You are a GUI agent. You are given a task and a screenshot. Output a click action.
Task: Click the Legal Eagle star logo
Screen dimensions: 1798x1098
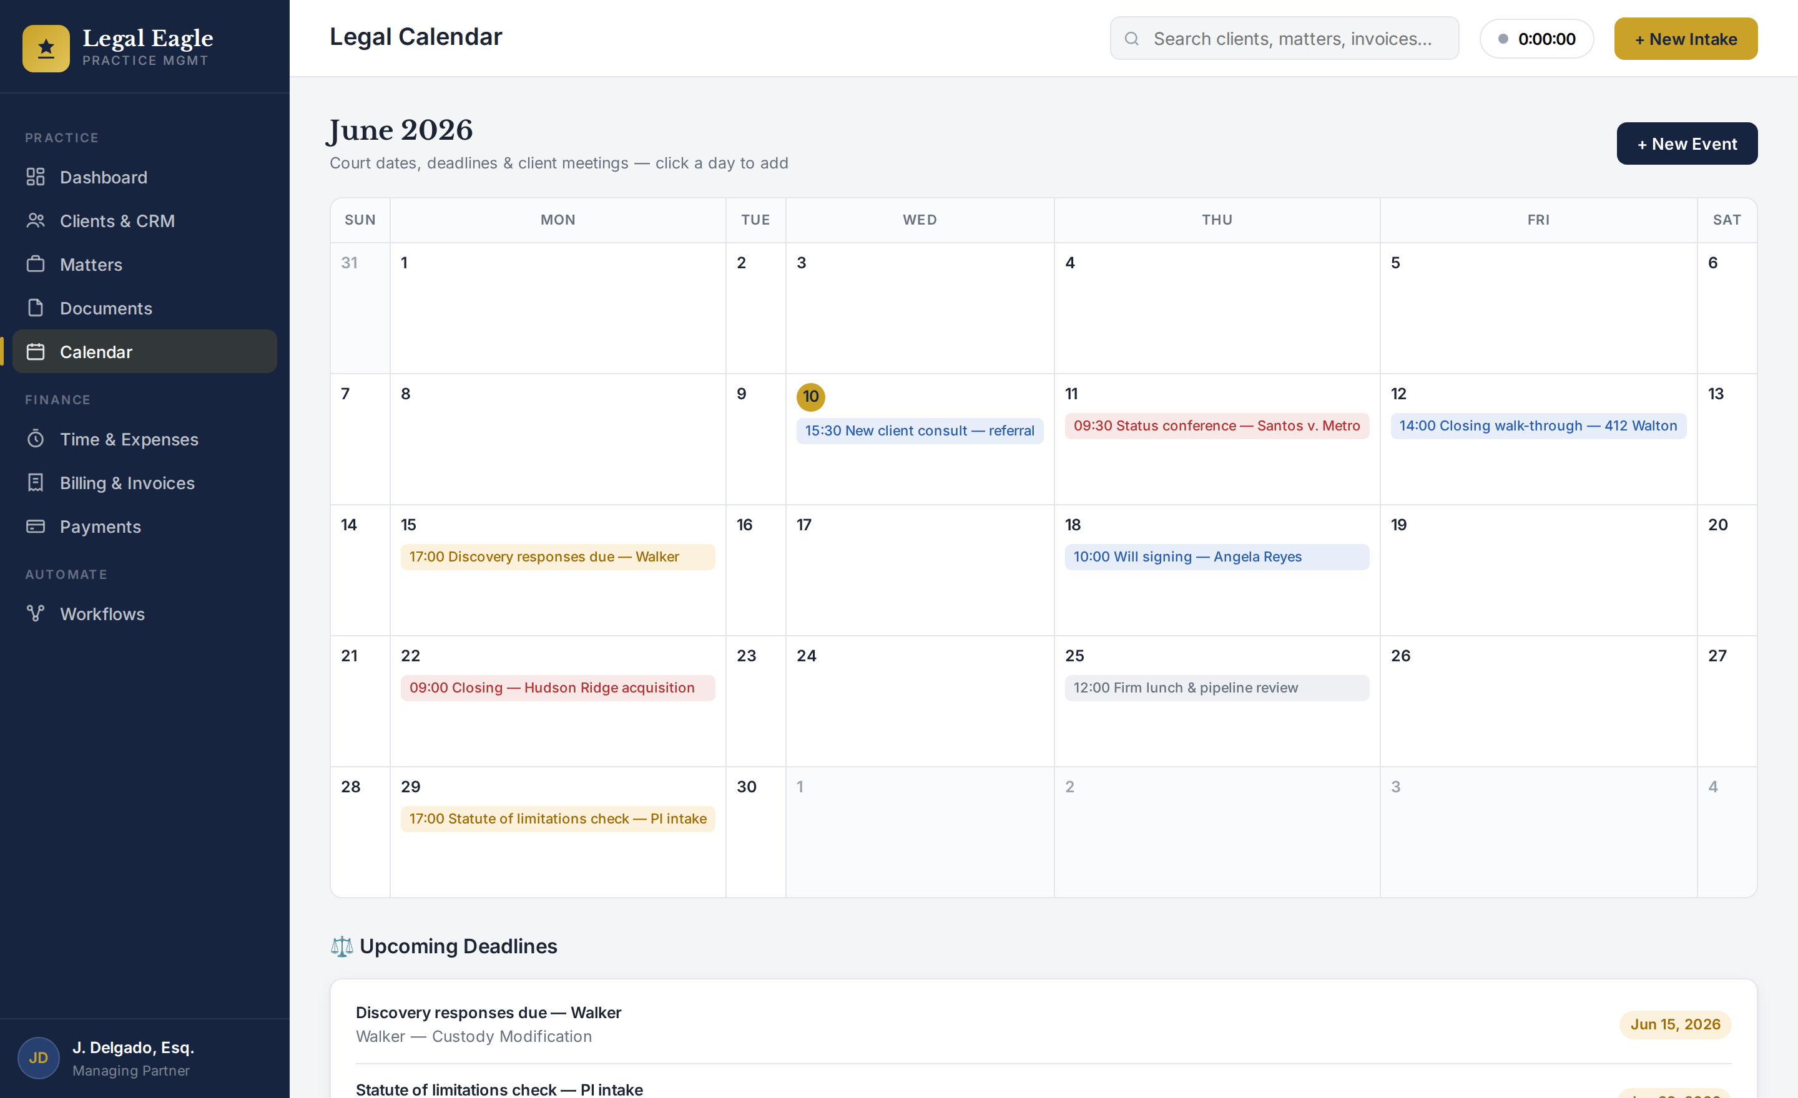(46, 49)
